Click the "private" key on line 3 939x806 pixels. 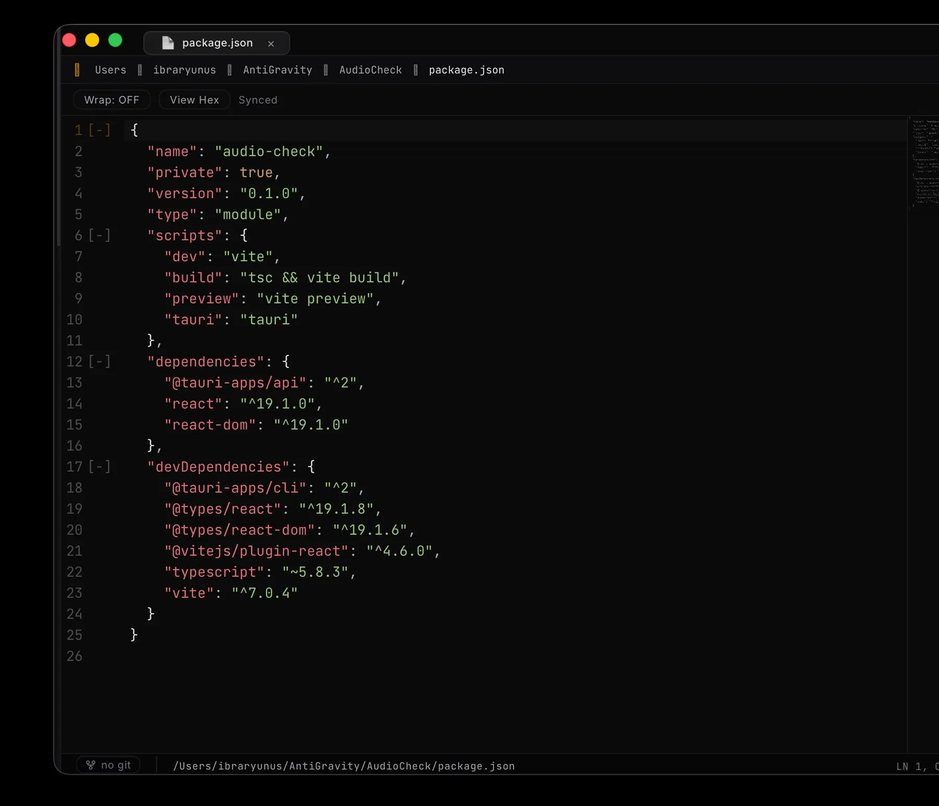click(185, 172)
